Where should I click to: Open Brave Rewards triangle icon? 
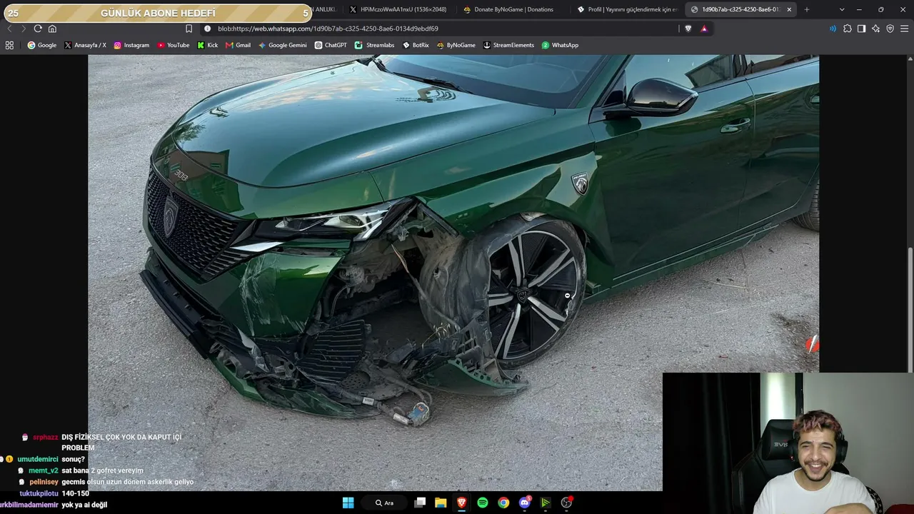pyautogui.click(x=704, y=29)
